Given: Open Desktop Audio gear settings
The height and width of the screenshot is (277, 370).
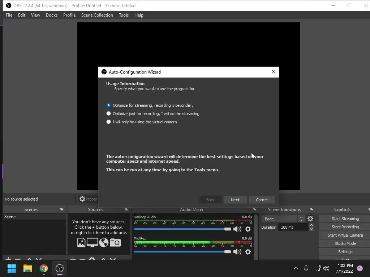Looking at the screenshot, I should (x=248, y=229).
